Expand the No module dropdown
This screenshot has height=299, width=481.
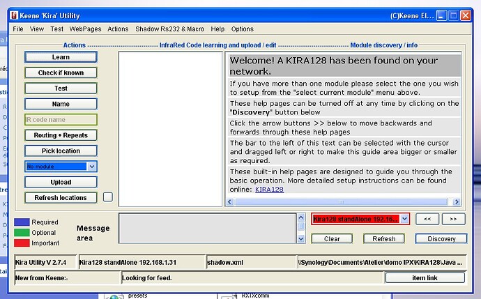pos(92,167)
